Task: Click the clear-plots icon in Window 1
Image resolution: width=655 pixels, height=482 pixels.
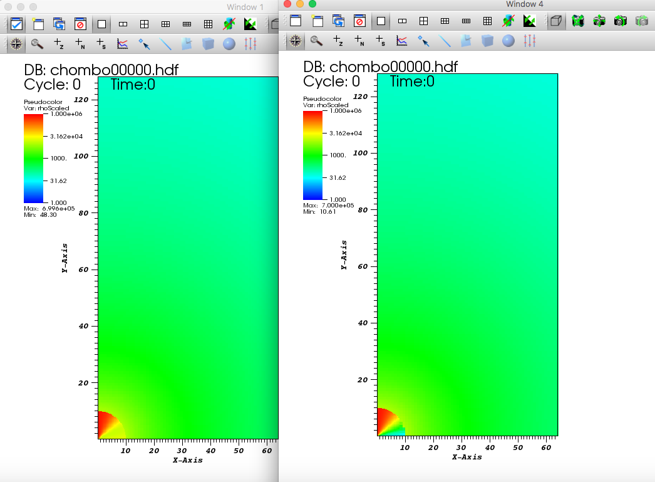Action: pos(229,24)
